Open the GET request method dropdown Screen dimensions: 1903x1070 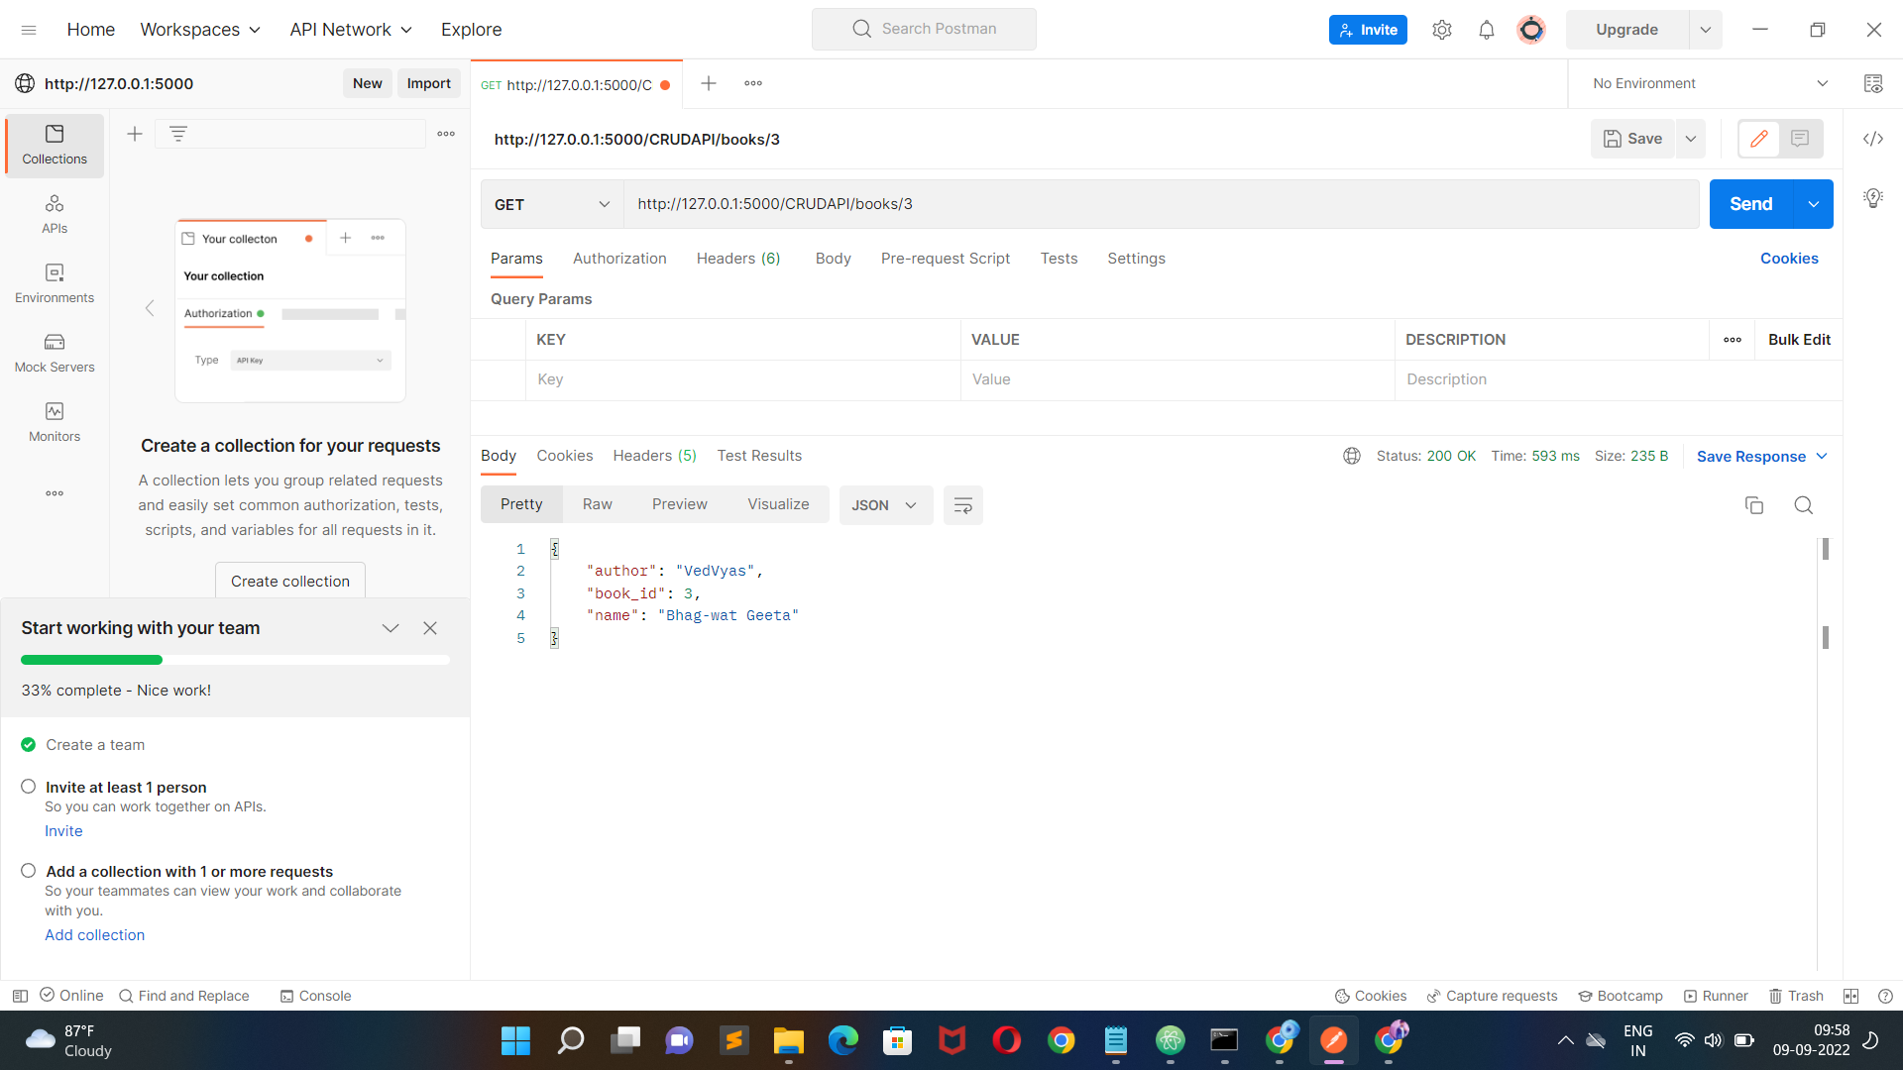pos(551,204)
